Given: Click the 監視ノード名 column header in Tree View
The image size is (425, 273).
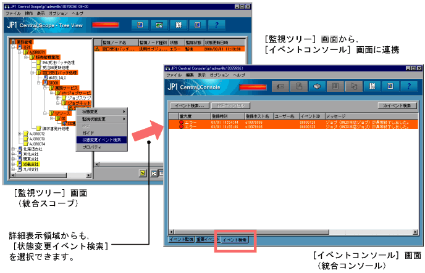Looking at the screenshot, I should pyautogui.click(x=120, y=43).
